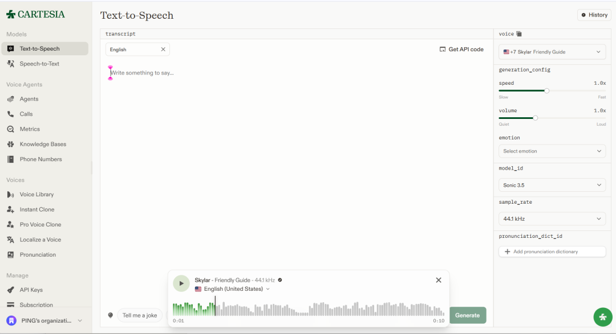Click the green Cartesia help bubble
The width and height of the screenshot is (616, 334).
(603, 317)
